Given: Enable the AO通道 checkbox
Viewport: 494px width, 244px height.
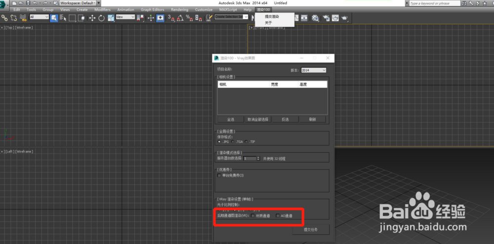Looking at the screenshot, I should tap(278, 216).
